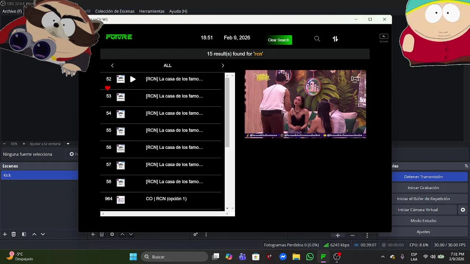Add a transition with the plus icon
The width and height of the screenshot is (470, 264).
coord(338,235)
